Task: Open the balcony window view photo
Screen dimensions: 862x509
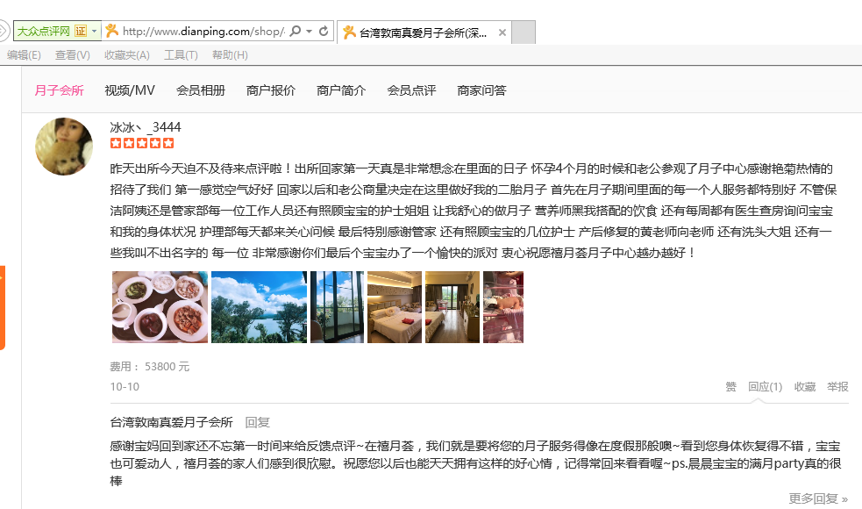Action: point(337,307)
